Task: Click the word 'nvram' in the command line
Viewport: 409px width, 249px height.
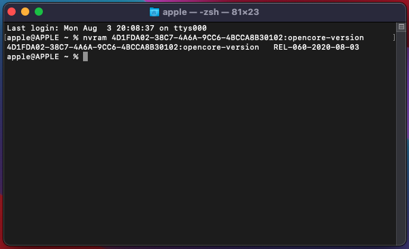Action: click(95, 37)
